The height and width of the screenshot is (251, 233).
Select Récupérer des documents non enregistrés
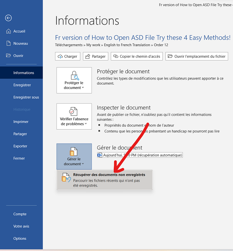click(104, 180)
